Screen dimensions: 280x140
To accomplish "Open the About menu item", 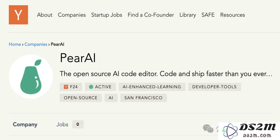I will click(x=45, y=15).
